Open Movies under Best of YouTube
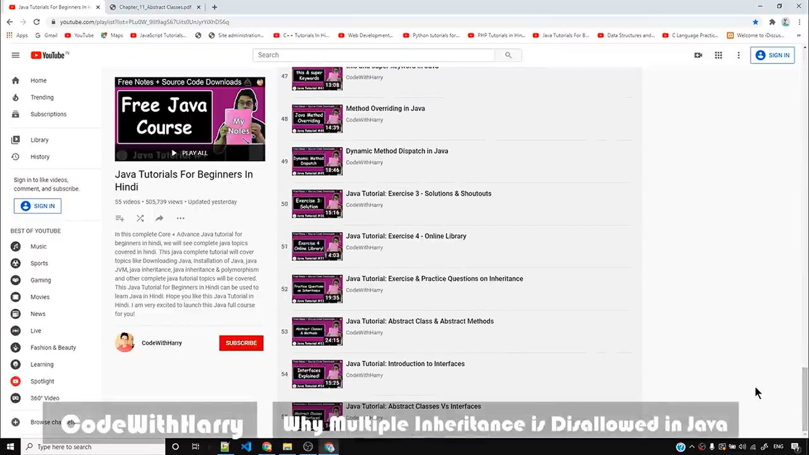The image size is (809, 455). pyautogui.click(x=40, y=297)
